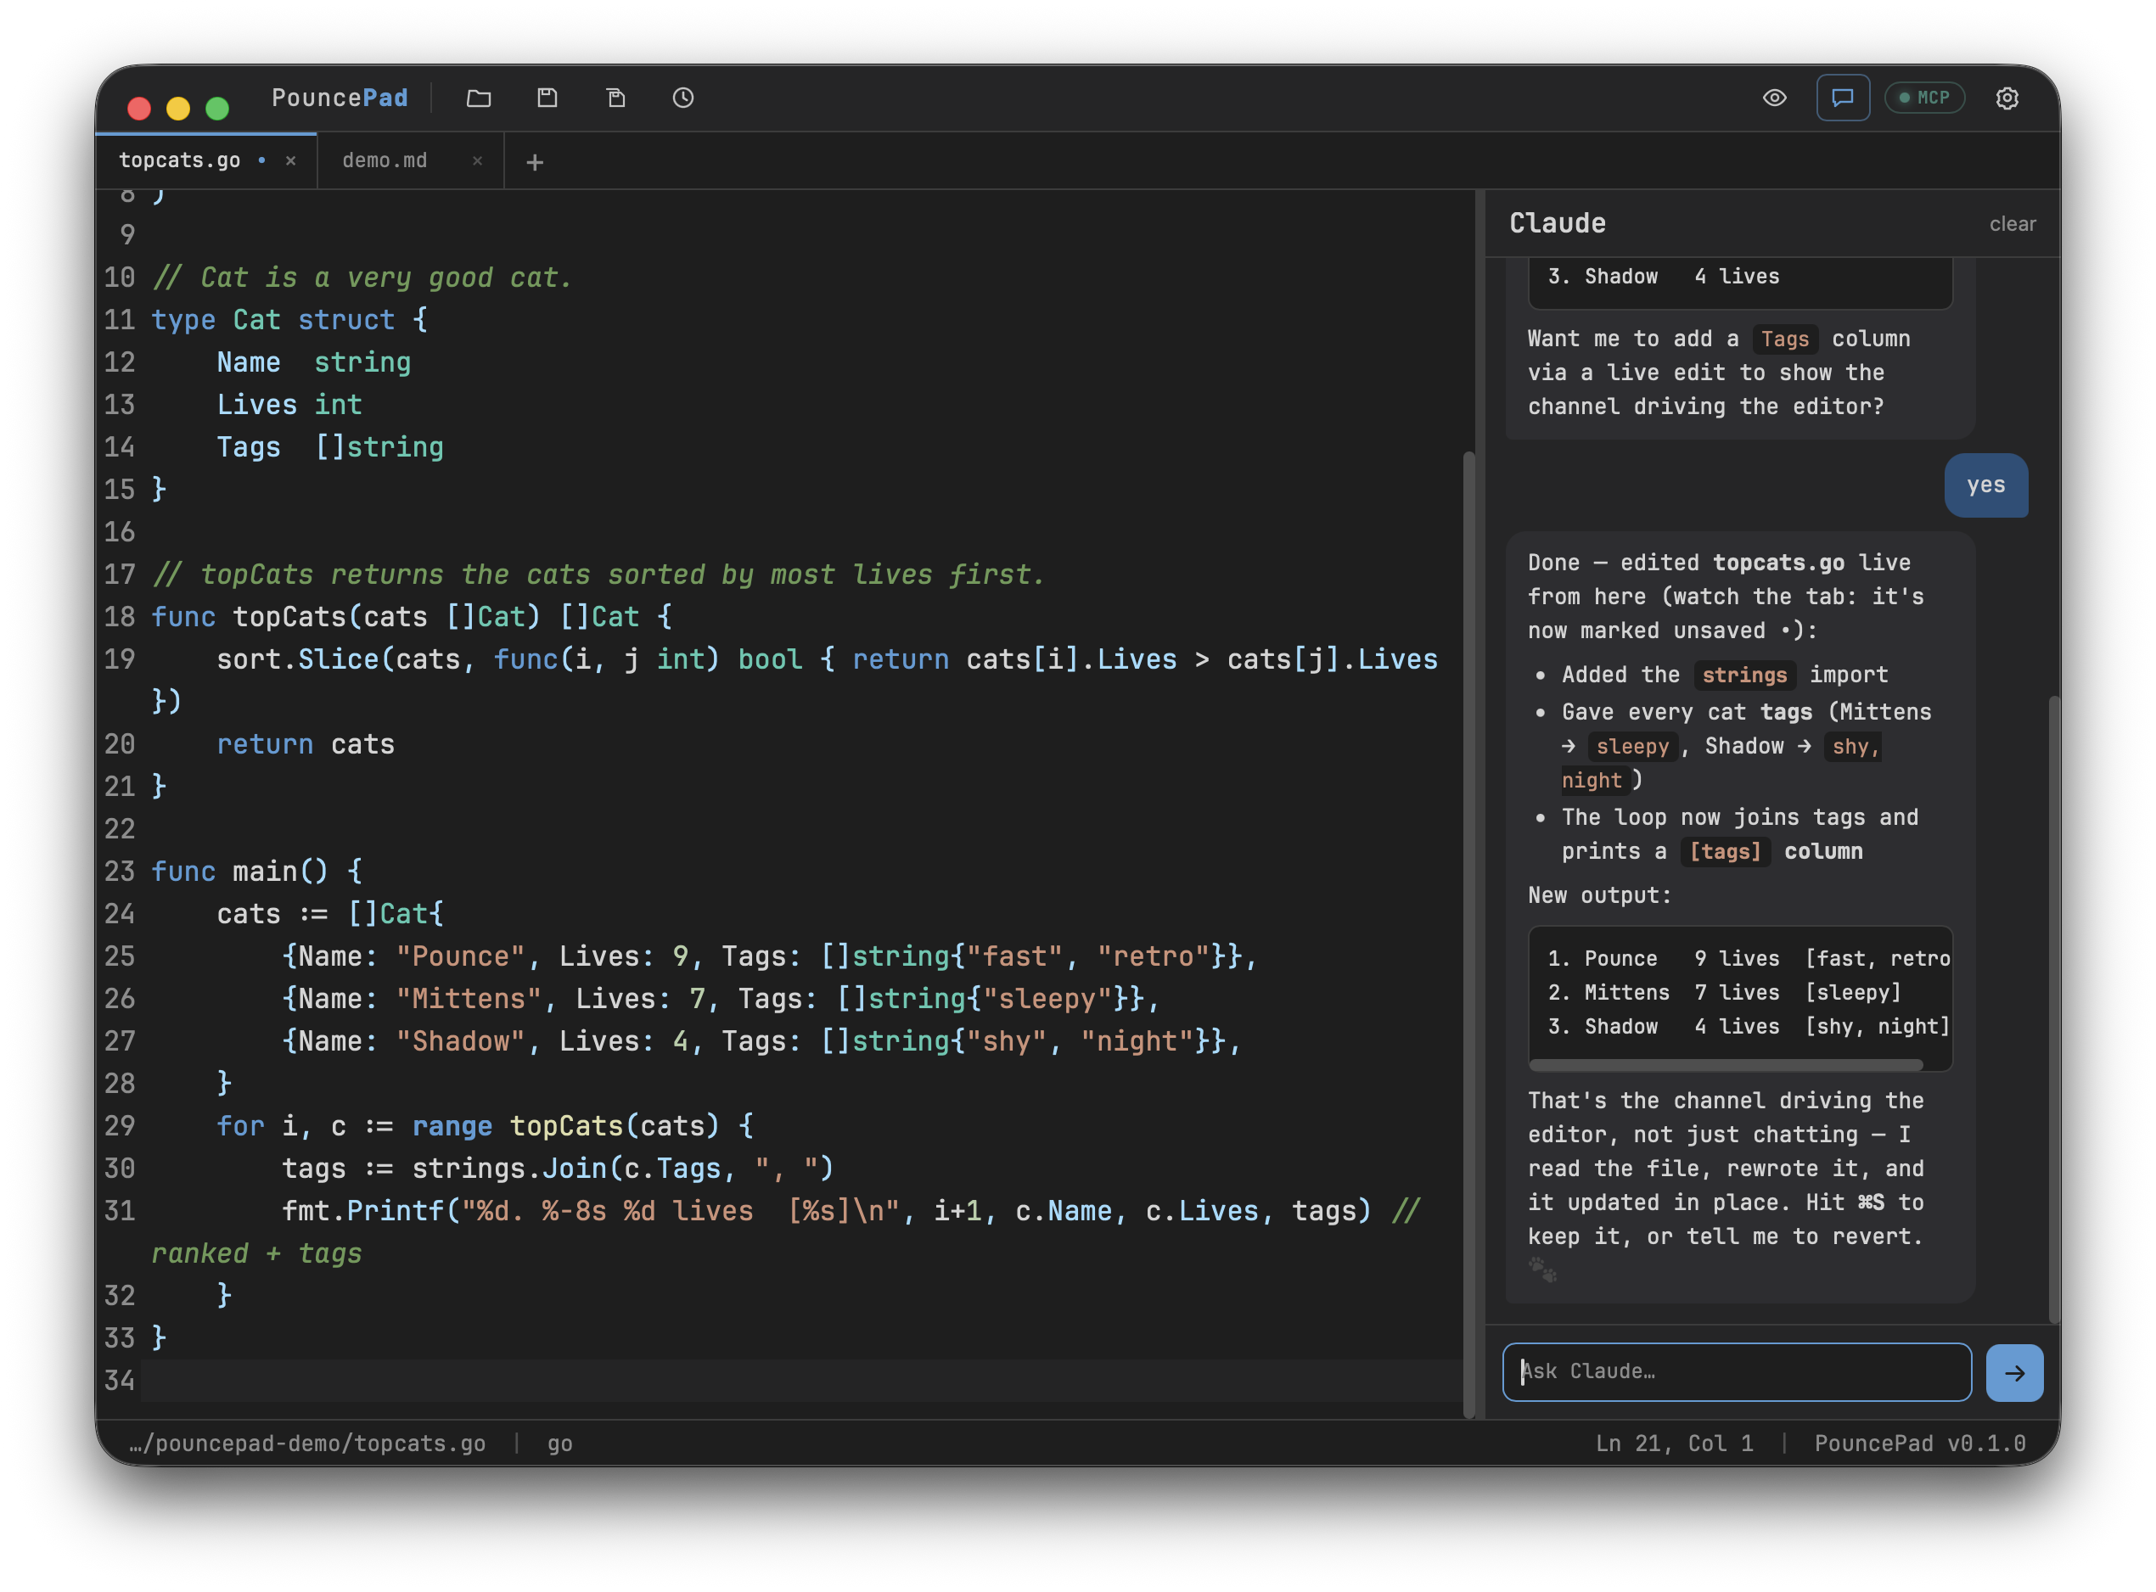Viewport: 2156px width, 1592px height.
Task: Click the horizontal scrollbar under New output block
Action: (x=1725, y=1065)
